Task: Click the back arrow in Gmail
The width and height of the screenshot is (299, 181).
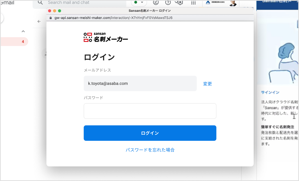Action: click(x=39, y=22)
